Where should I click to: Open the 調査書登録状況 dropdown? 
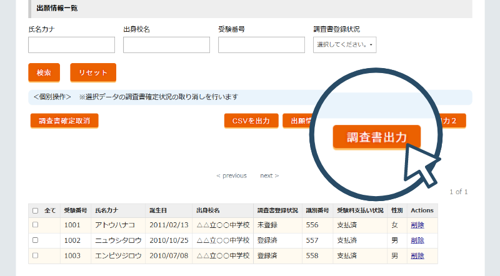(x=344, y=45)
